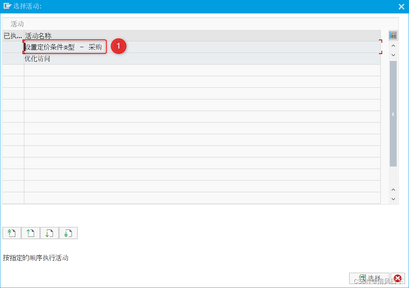Click the next-page document icon button
Screen dimensions: 409x288
tap(49, 233)
